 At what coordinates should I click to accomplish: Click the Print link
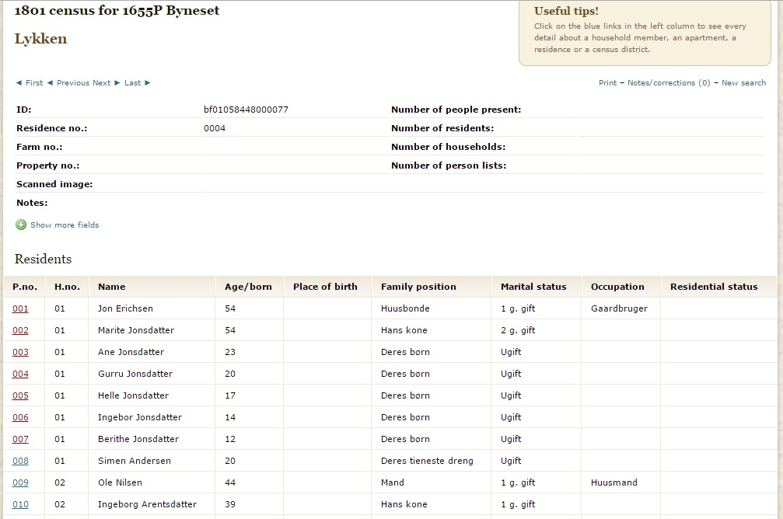pyautogui.click(x=608, y=83)
